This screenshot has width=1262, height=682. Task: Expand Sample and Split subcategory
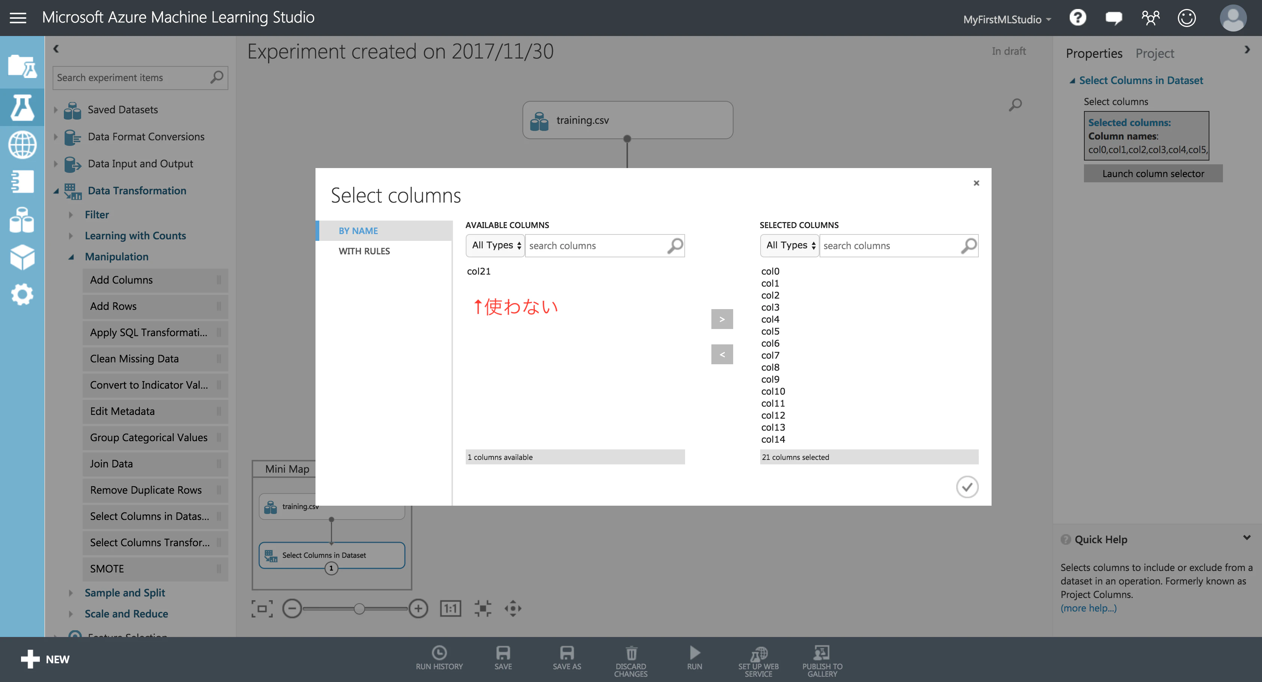(x=71, y=593)
